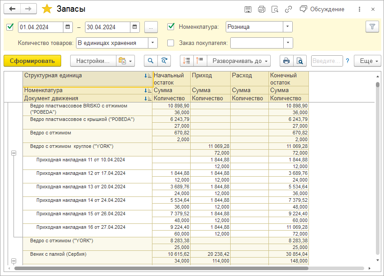Click the back arrow navigation button
Image resolution: width=384 pixels, height=276 pixels.
[x=13, y=9]
